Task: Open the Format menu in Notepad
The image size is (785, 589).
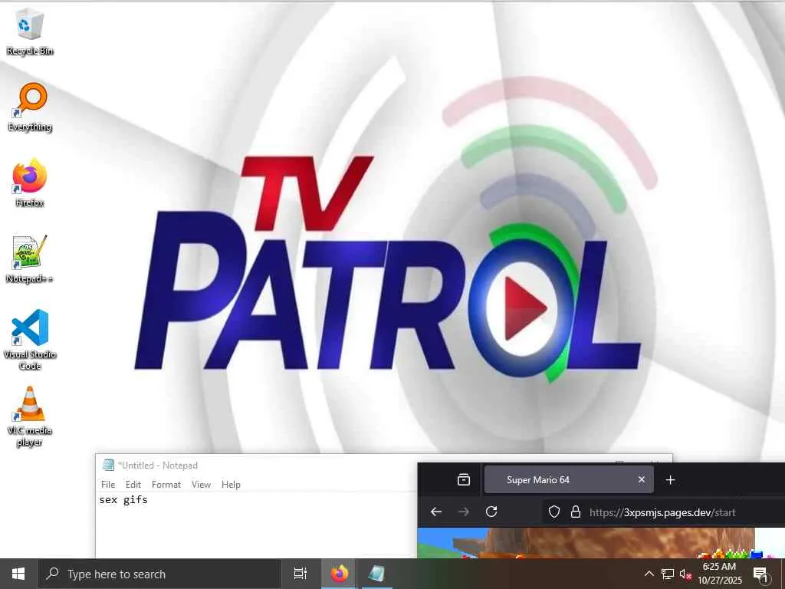Action: [166, 485]
